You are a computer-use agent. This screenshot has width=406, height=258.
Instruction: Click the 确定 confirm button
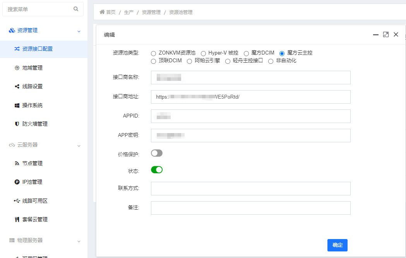tap(337, 245)
